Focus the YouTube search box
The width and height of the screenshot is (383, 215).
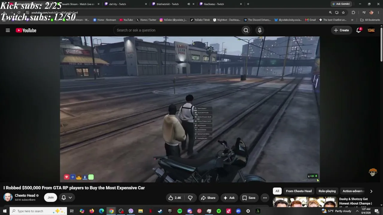[178, 30]
